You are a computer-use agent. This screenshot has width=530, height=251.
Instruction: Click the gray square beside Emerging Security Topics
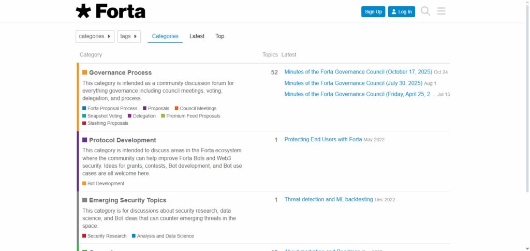pos(84,200)
